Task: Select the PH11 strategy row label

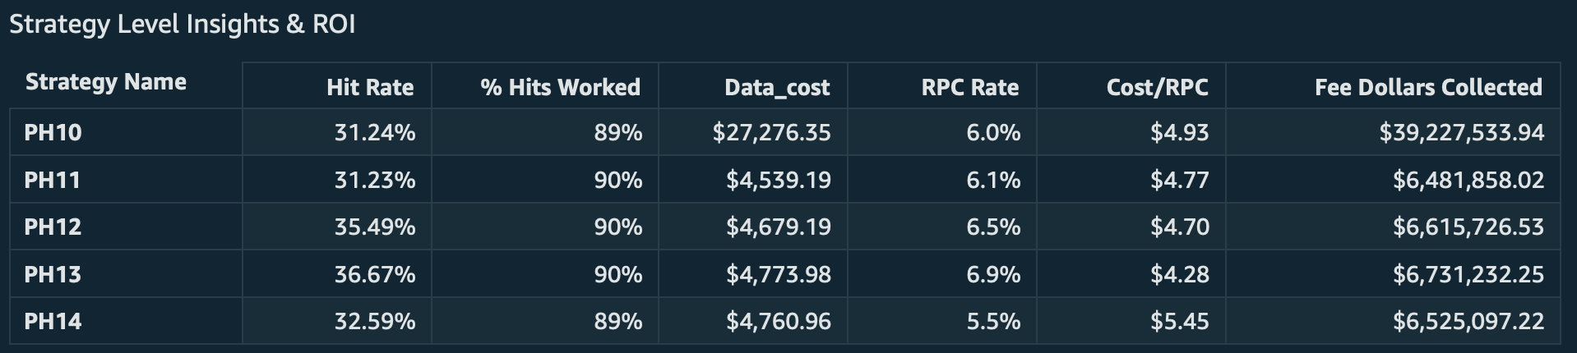Action: tap(53, 180)
